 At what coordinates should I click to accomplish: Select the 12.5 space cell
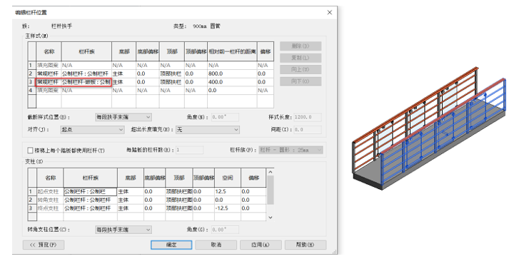(228, 191)
